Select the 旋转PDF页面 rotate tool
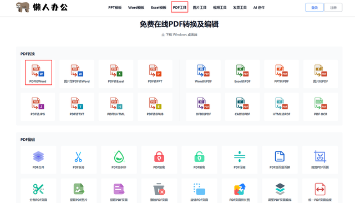The width and height of the screenshot is (355, 203). point(200,191)
